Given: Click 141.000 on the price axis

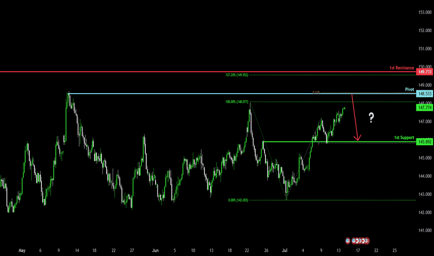Looking at the screenshot, I should pos(425,230).
